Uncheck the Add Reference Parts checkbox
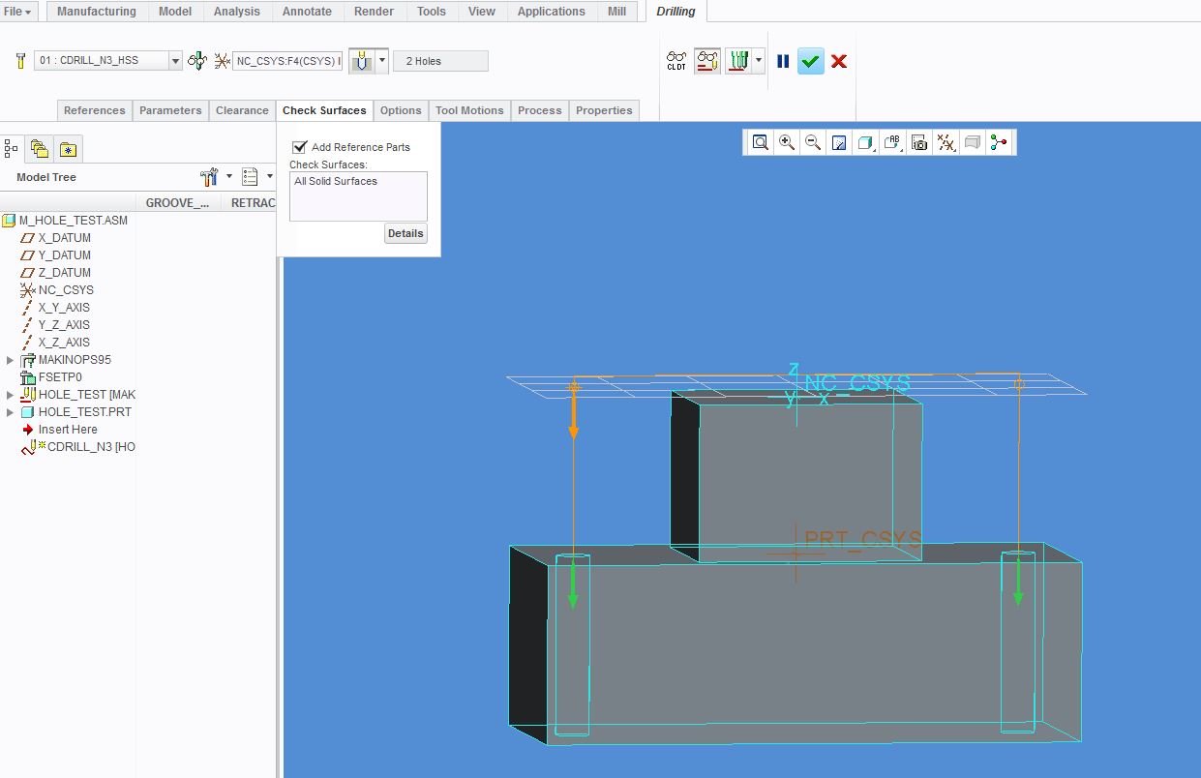Image resolution: width=1201 pixels, height=778 pixels. 299,147
